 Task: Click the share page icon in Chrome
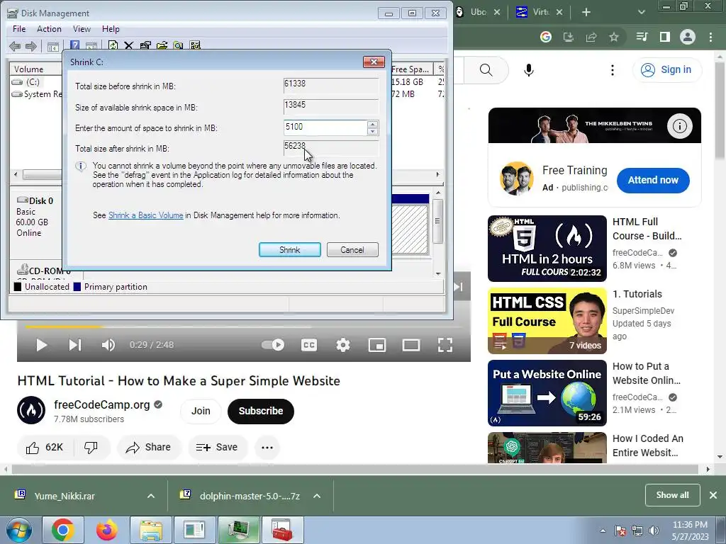point(591,37)
